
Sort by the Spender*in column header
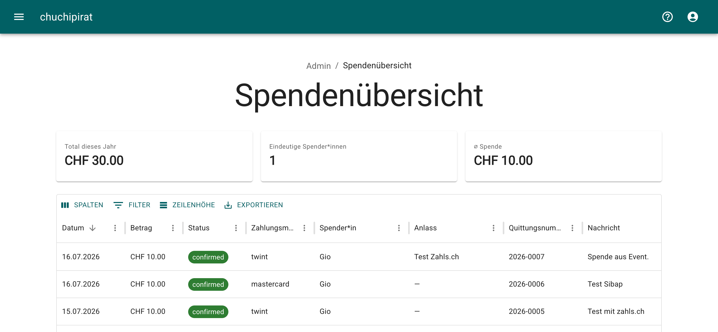[338, 228]
